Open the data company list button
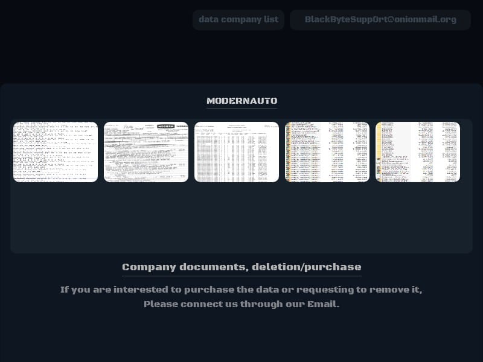This screenshot has width=483, height=362. pos(238,20)
